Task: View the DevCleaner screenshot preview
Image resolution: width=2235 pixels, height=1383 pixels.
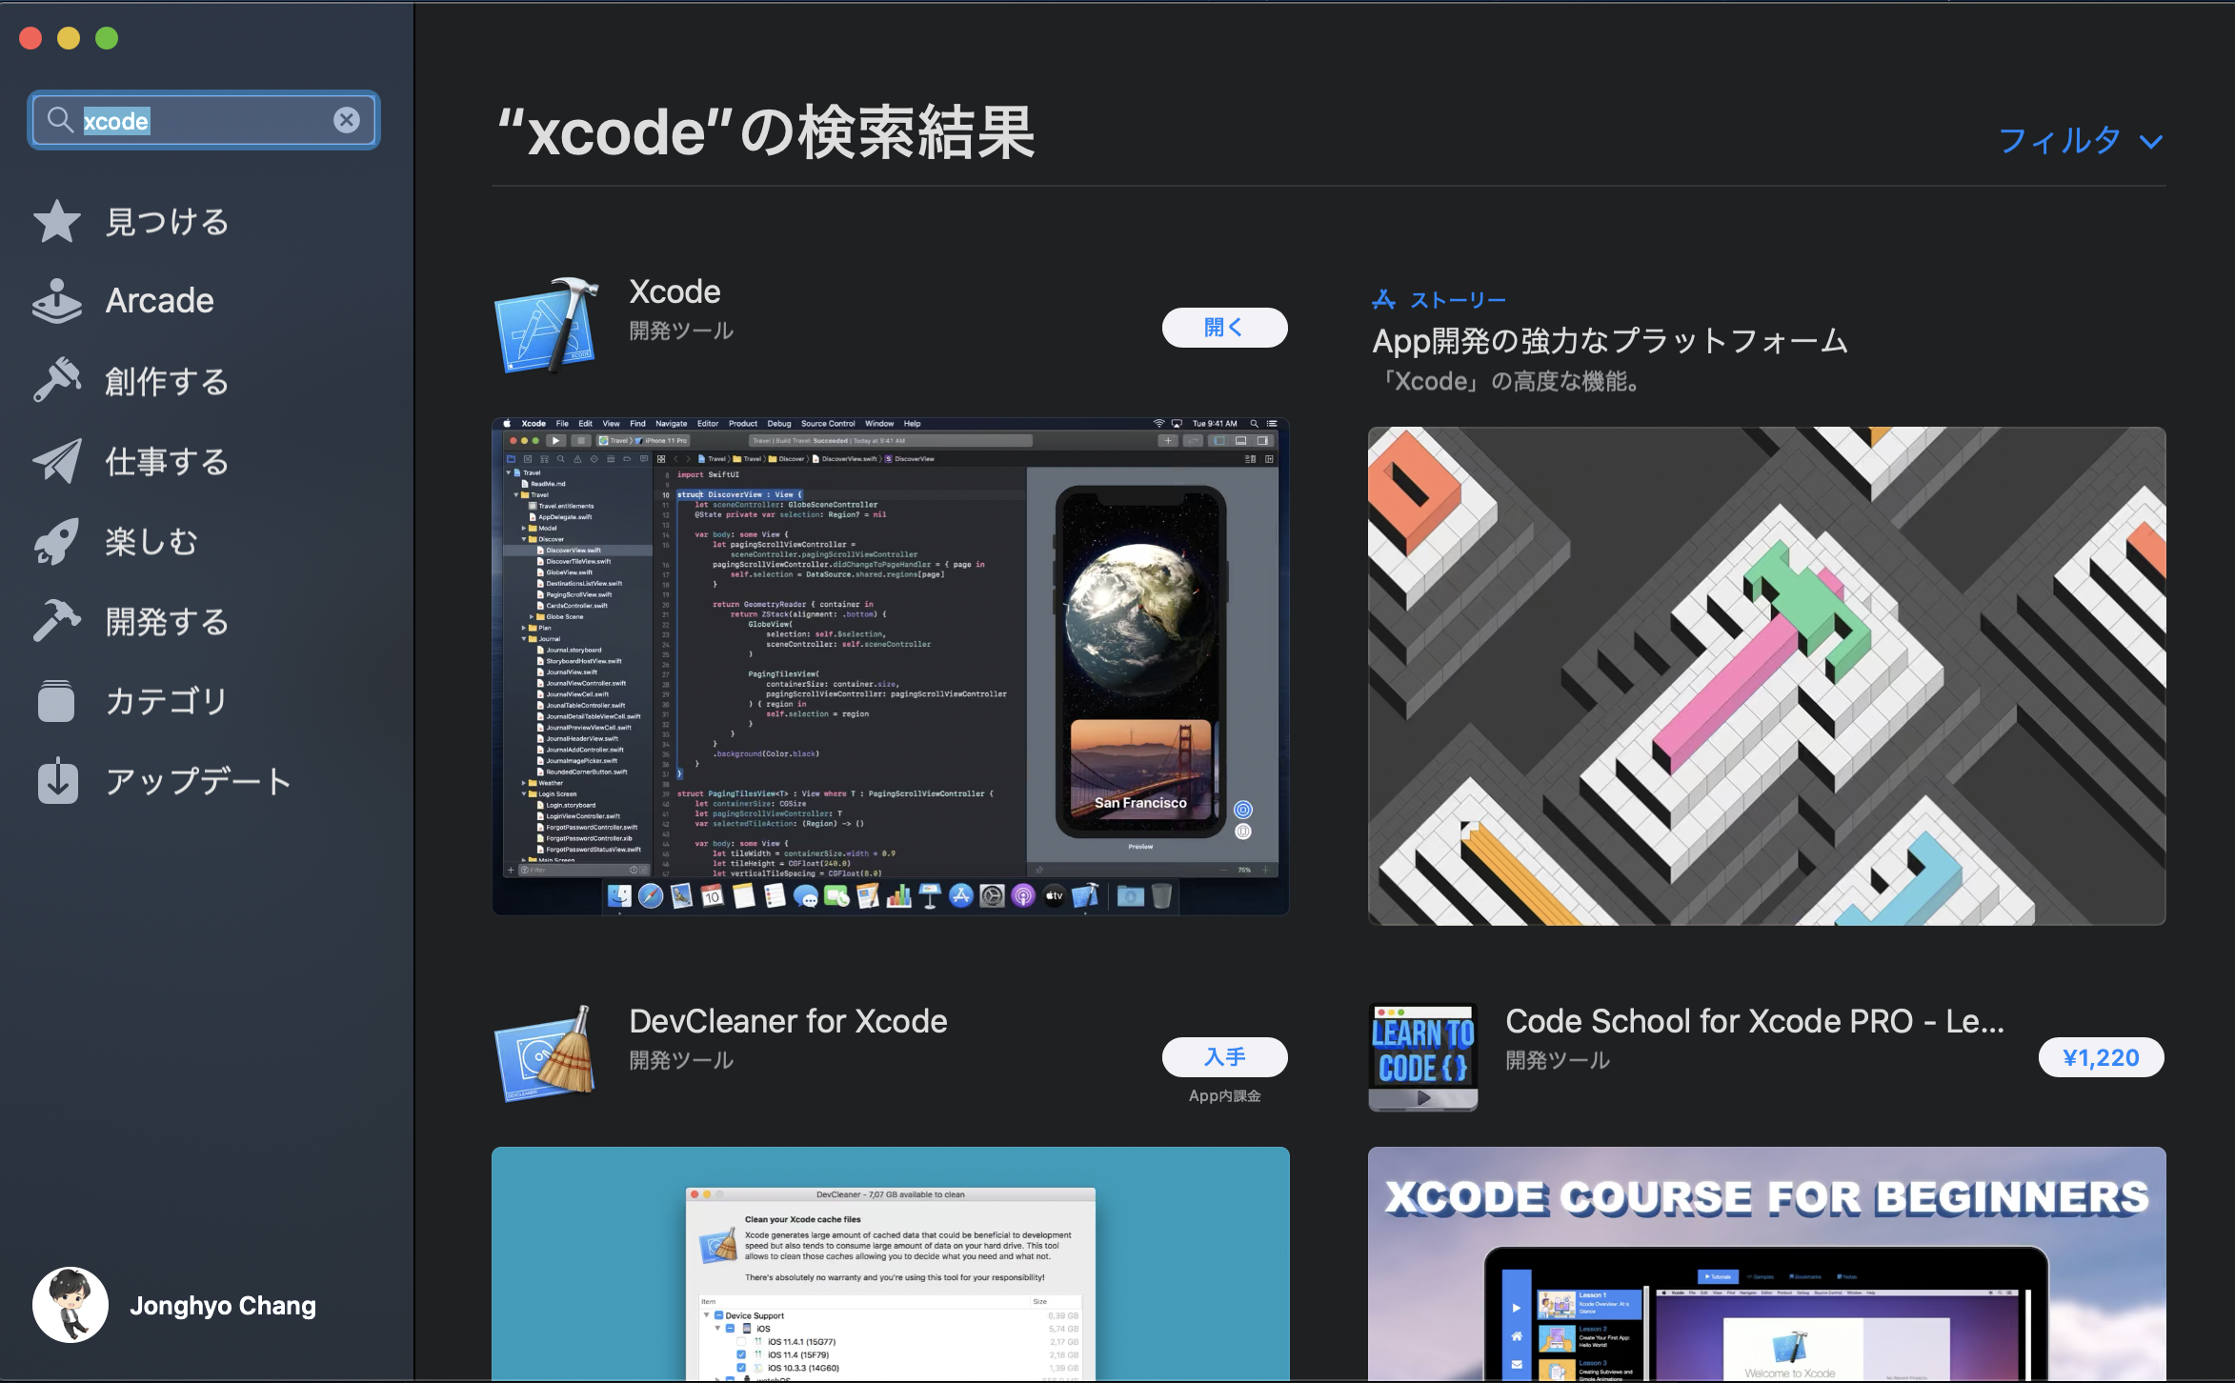Action: 890,1264
